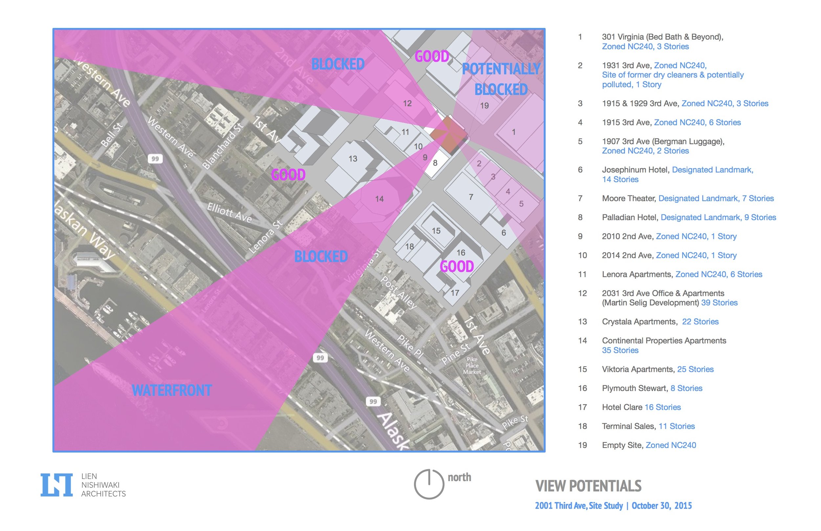
Task: Click '39 Stories' text in the legend
Action: [719, 303]
